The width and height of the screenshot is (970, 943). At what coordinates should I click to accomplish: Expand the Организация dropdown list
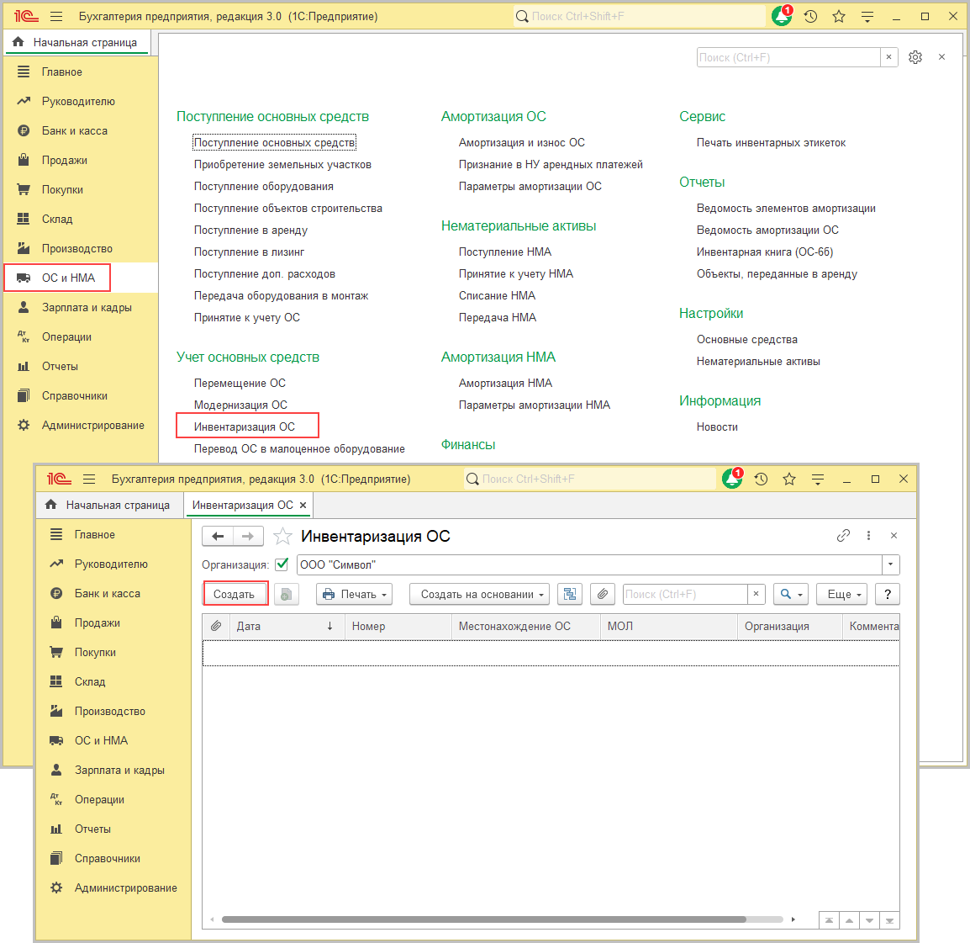coord(890,564)
